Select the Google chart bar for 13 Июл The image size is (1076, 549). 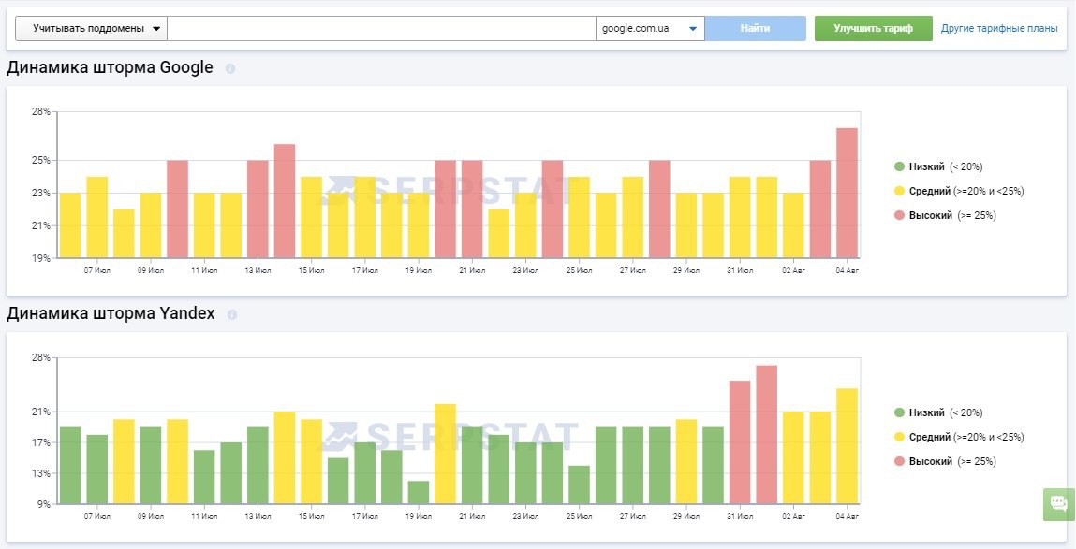tap(258, 209)
